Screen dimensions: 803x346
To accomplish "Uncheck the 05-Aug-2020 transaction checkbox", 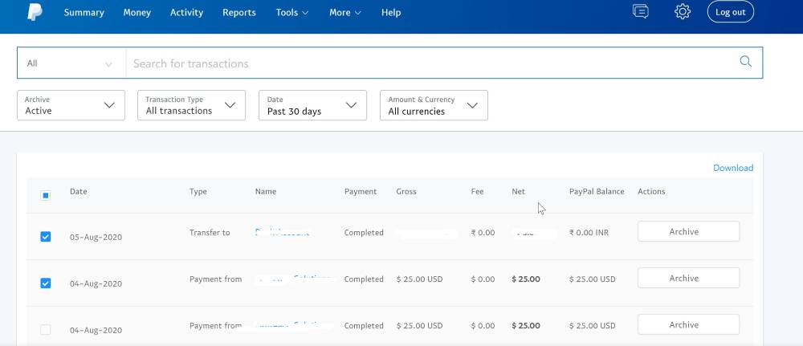I will [45, 237].
